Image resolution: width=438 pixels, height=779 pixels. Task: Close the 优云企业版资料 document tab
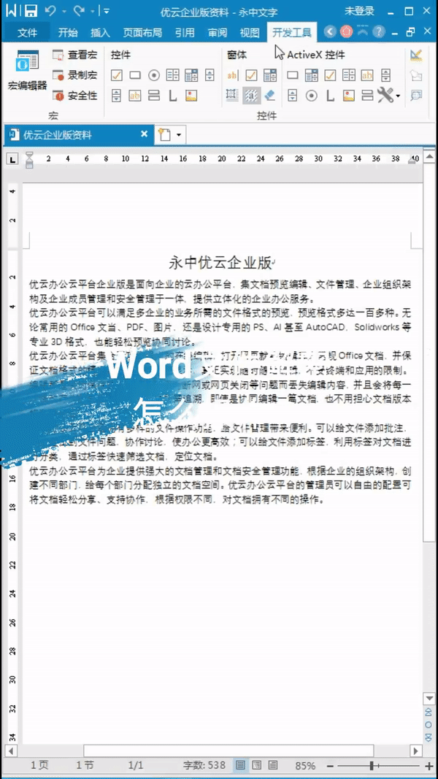click(x=144, y=134)
